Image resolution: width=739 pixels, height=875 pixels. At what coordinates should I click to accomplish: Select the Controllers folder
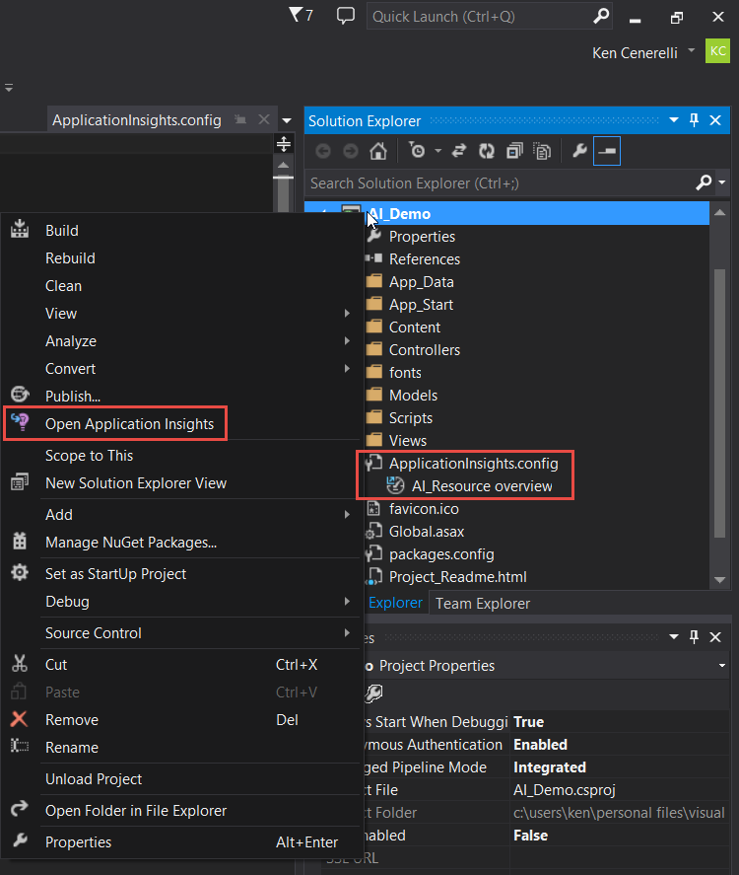[x=424, y=350]
